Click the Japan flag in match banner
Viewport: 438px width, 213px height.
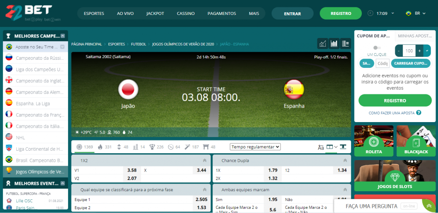click(x=128, y=89)
